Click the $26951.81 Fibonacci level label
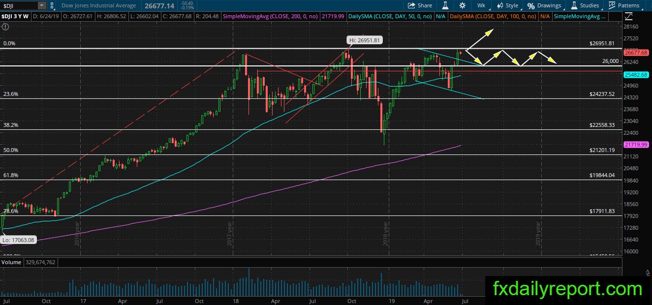This screenshot has width=652, height=305. [x=602, y=43]
